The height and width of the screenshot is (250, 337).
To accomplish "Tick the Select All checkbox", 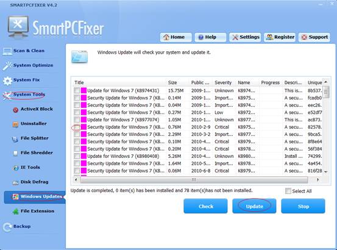I will point(288,191).
